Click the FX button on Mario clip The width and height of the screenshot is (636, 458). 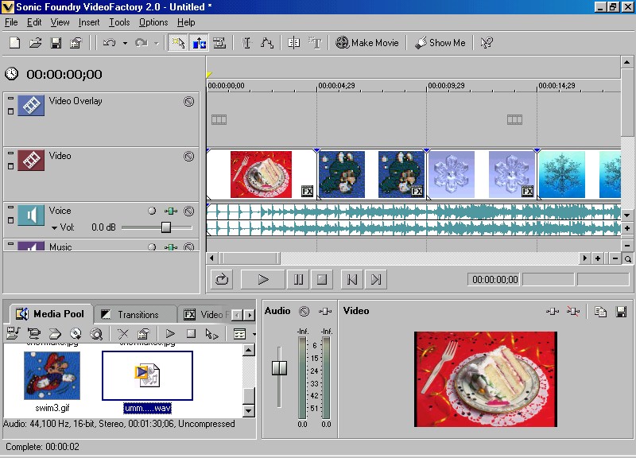pyautogui.click(x=417, y=192)
